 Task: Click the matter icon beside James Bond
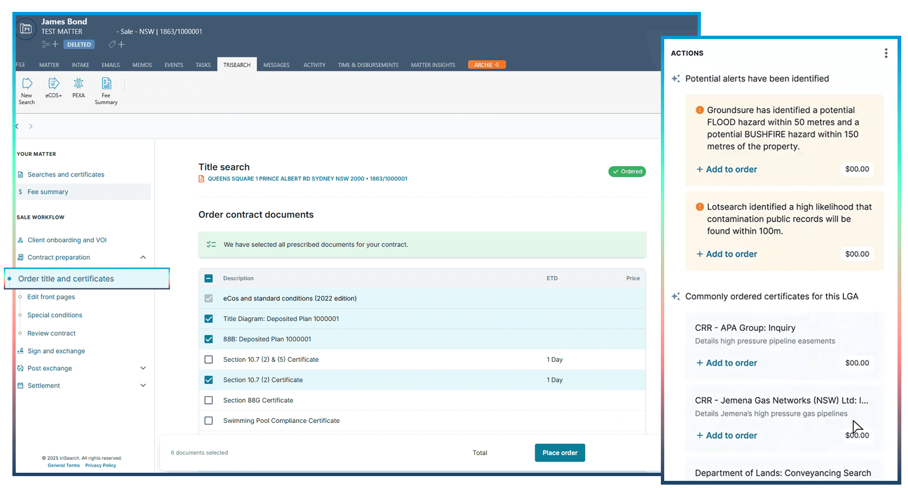coord(26,29)
